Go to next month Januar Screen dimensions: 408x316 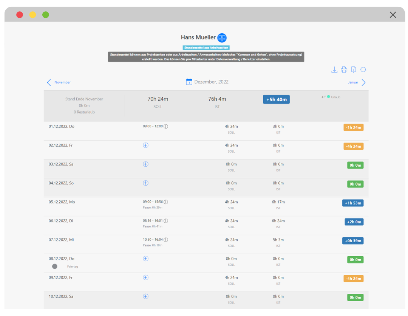[x=353, y=82]
